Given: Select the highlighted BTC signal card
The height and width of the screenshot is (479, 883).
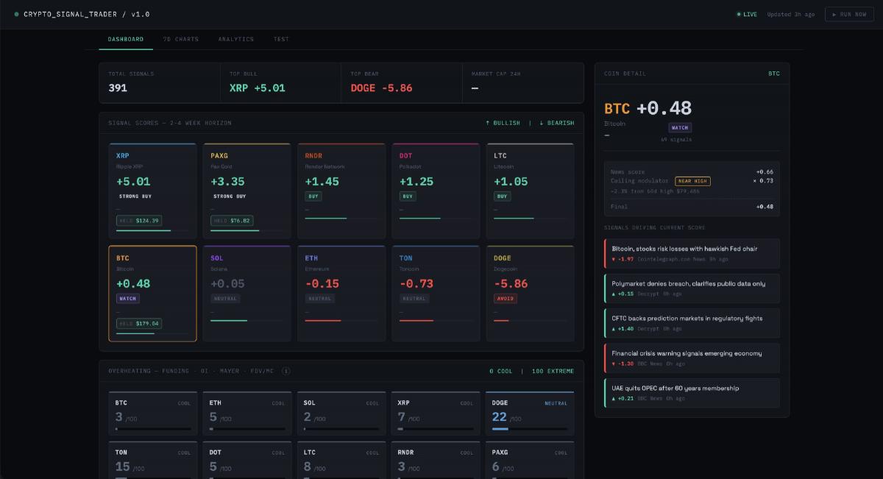Looking at the screenshot, I should [152, 294].
